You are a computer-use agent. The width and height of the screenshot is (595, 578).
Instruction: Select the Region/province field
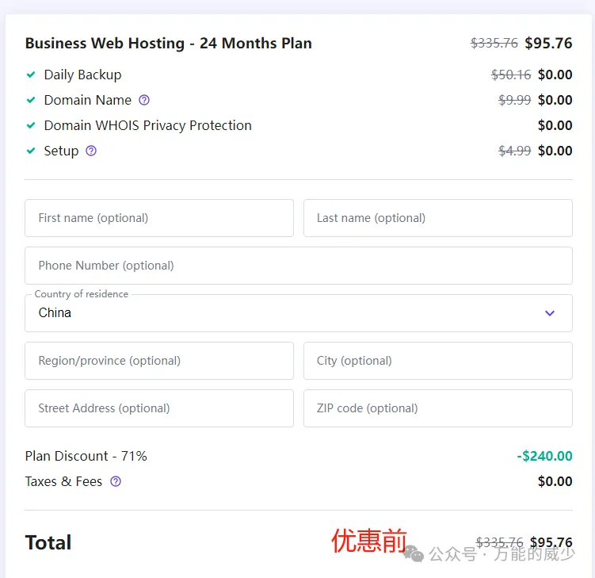pos(158,361)
